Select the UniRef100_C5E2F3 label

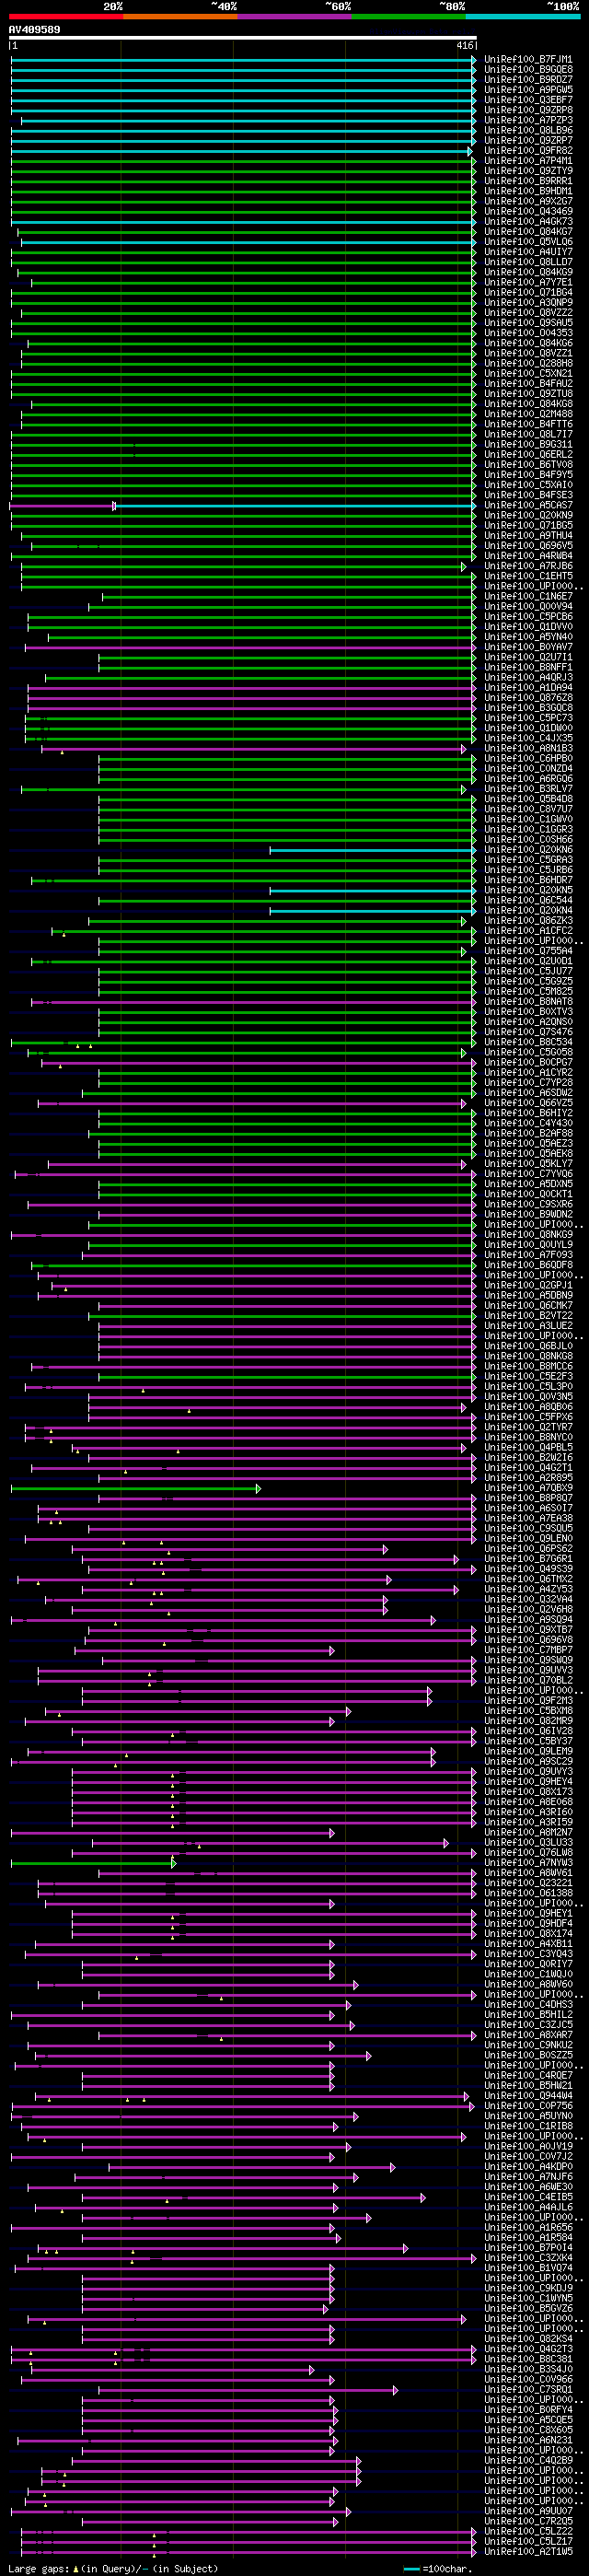[x=529, y=1376]
